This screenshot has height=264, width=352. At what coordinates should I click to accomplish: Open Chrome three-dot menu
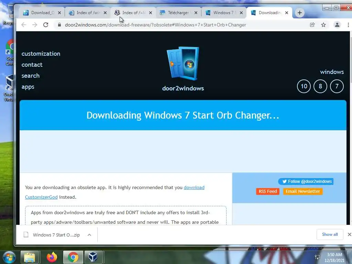click(x=348, y=25)
